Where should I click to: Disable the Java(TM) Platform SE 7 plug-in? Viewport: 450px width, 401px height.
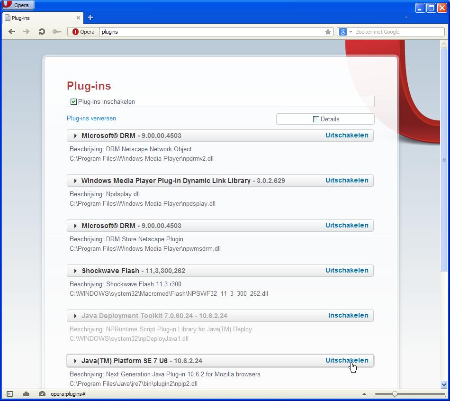pyautogui.click(x=346, y=360)
